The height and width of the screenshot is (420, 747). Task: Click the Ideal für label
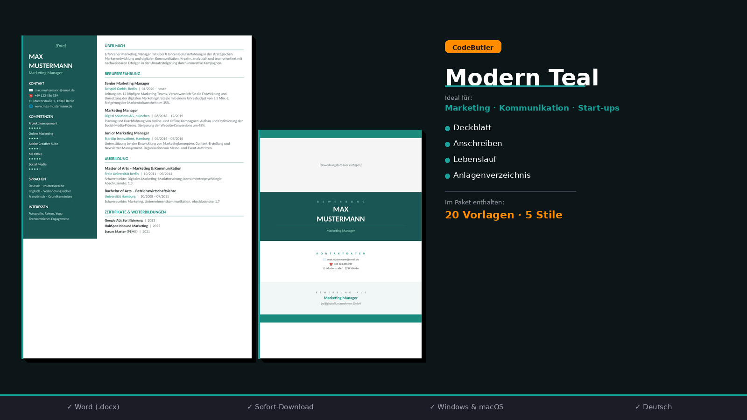point(458,98)
